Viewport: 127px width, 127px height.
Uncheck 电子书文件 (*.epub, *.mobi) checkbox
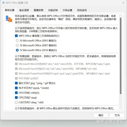(x=16, y=88)
